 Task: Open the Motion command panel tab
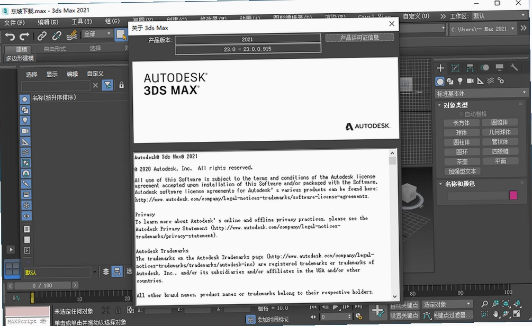click(485, 68)
